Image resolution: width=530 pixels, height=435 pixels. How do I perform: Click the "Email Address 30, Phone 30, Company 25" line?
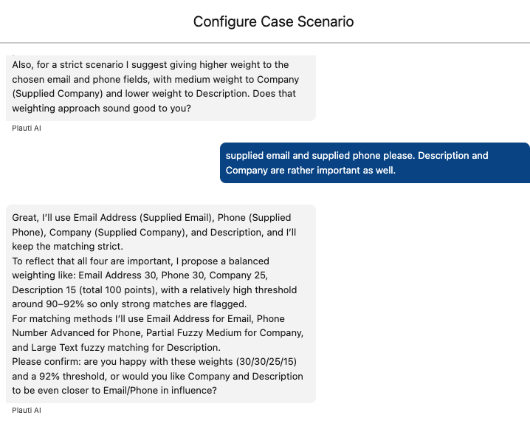[x=140, y=275]
